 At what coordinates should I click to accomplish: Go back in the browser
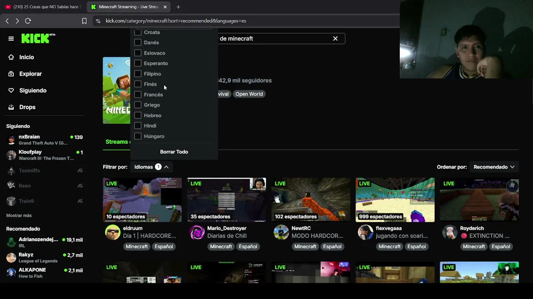coord(7,21)
